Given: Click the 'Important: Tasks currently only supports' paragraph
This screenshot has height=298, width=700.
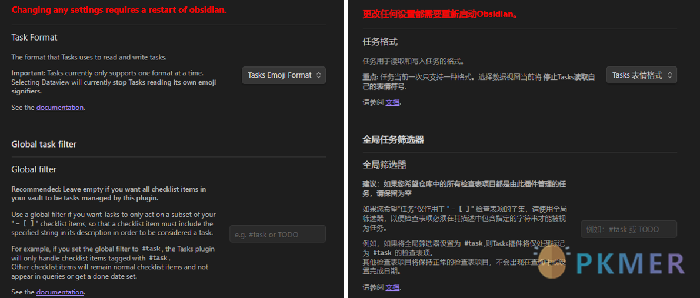Looking at the screenshot, I should pyautogui.click(x=114, y=82).
